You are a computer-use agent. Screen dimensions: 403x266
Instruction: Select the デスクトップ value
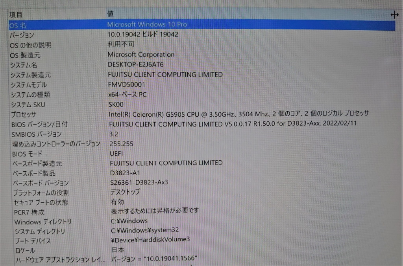(x=125, y=192)
